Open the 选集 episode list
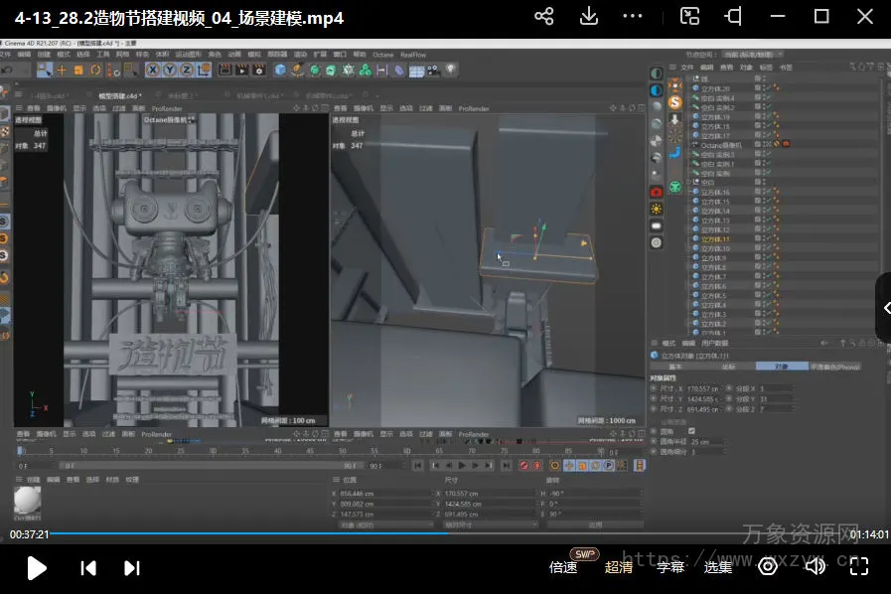The width and height of the screenshot is (891, 594). click(x=718, y=567)
